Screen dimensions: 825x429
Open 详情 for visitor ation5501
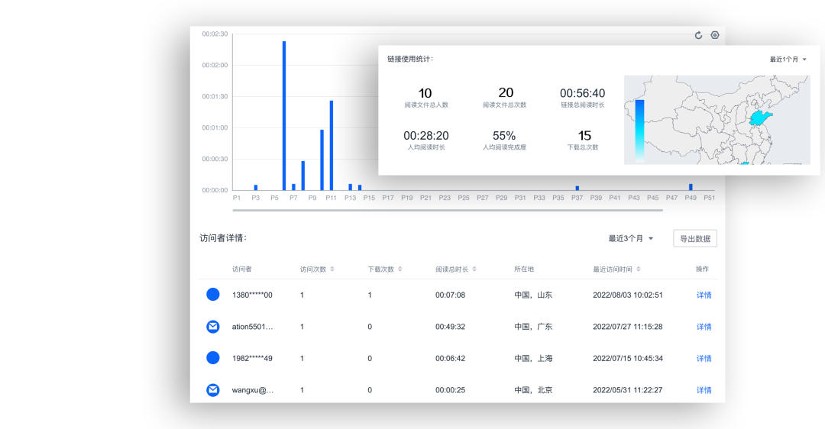(704, 327)
